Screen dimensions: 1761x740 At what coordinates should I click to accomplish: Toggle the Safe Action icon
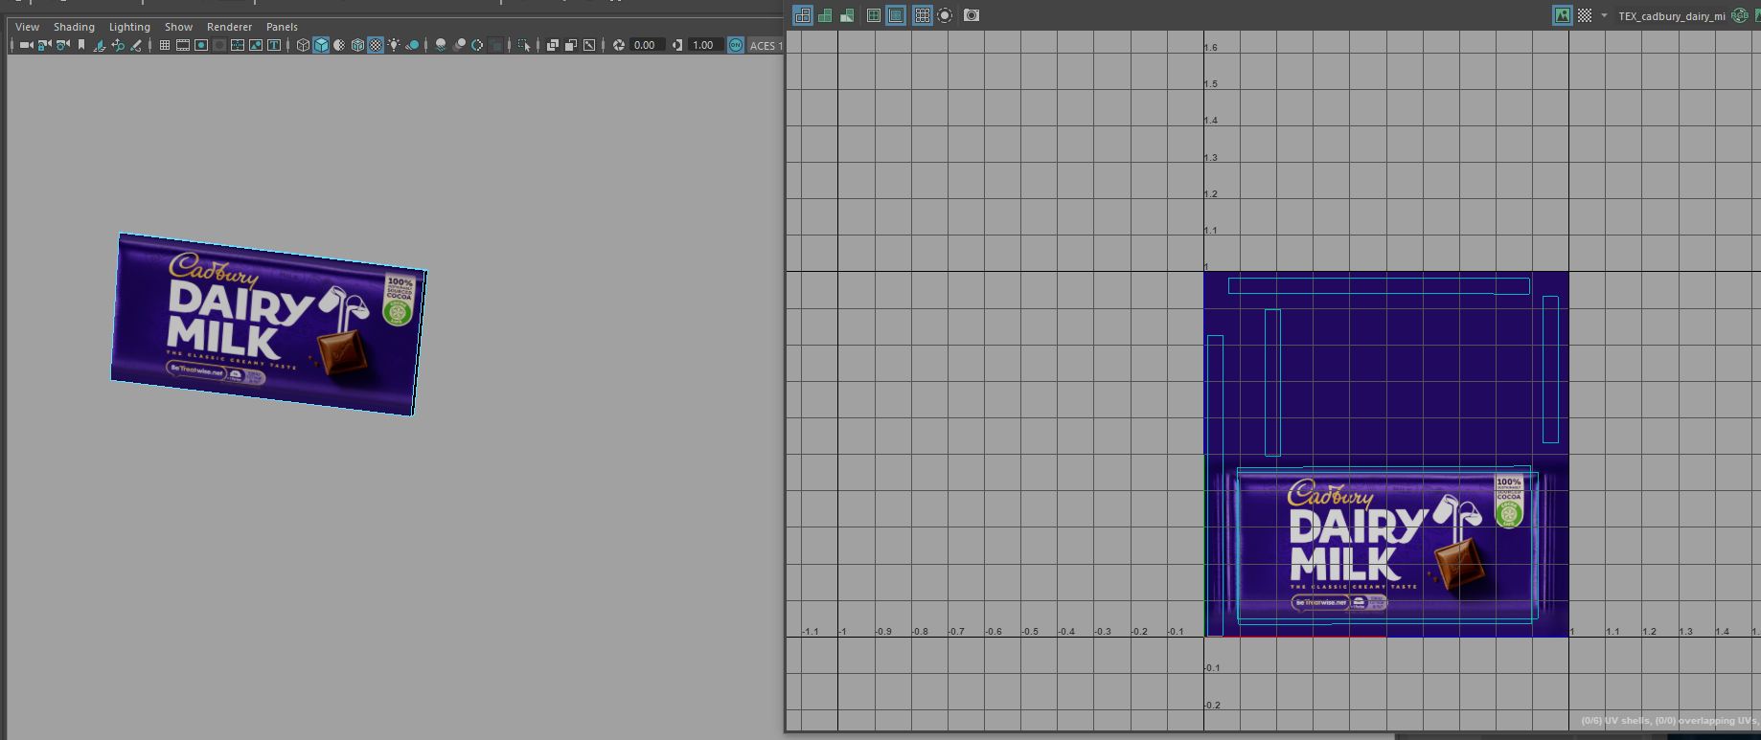coord(256,45)
